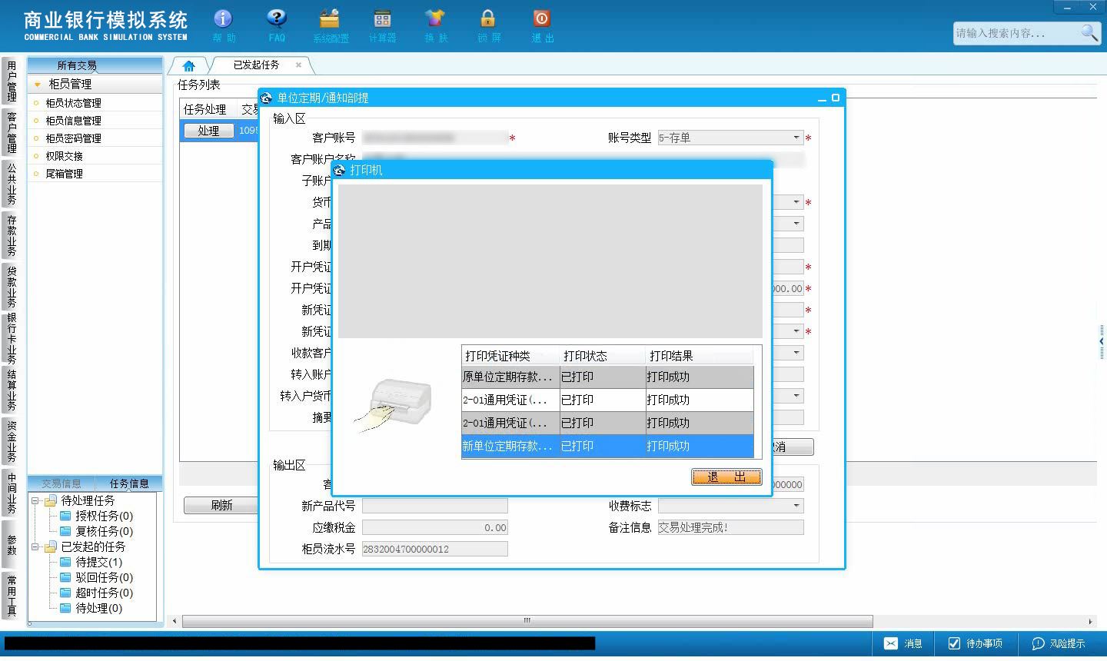The image size is (1107, 661).
Task: Select the 公共业务 side tab
Action: pos(12,183)
